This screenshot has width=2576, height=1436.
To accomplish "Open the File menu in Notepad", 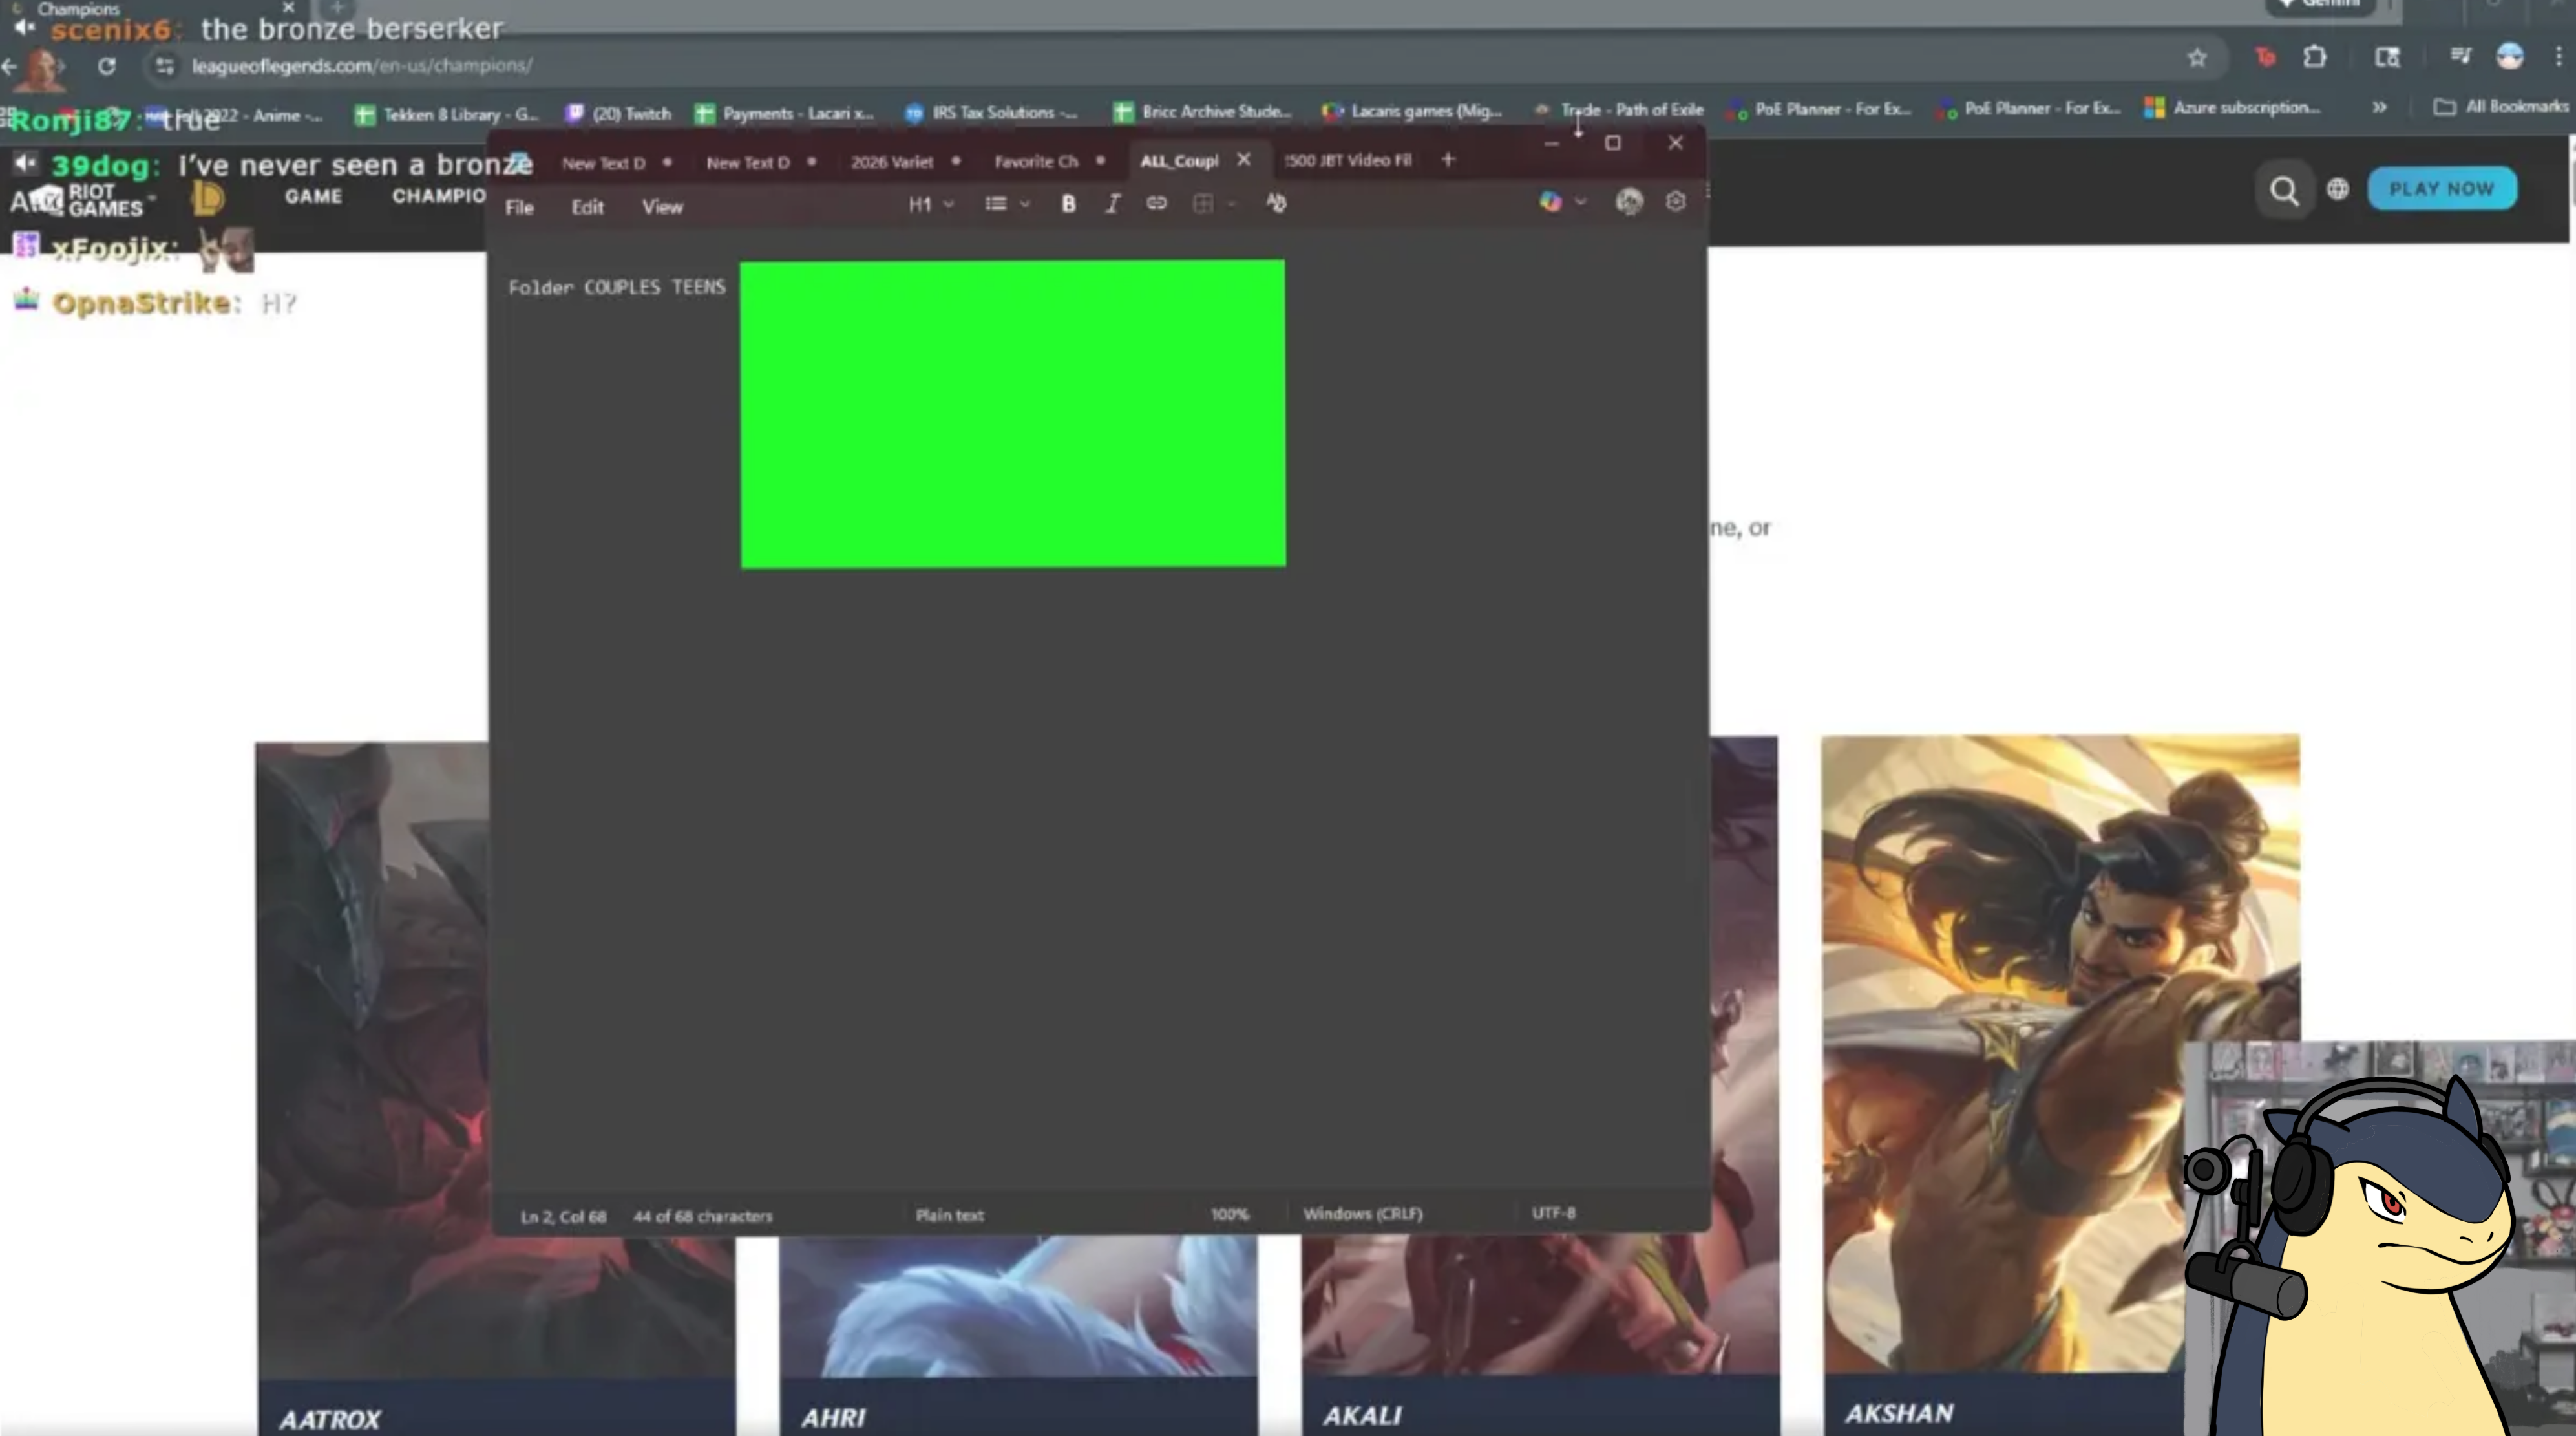I will point(519,207).
